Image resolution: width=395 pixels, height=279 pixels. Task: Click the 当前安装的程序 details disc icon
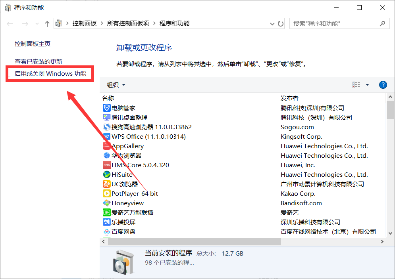coord(123,262)
